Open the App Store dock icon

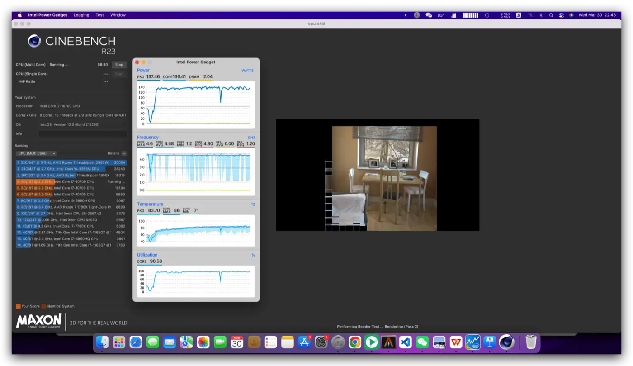click(x=304, y=342)
